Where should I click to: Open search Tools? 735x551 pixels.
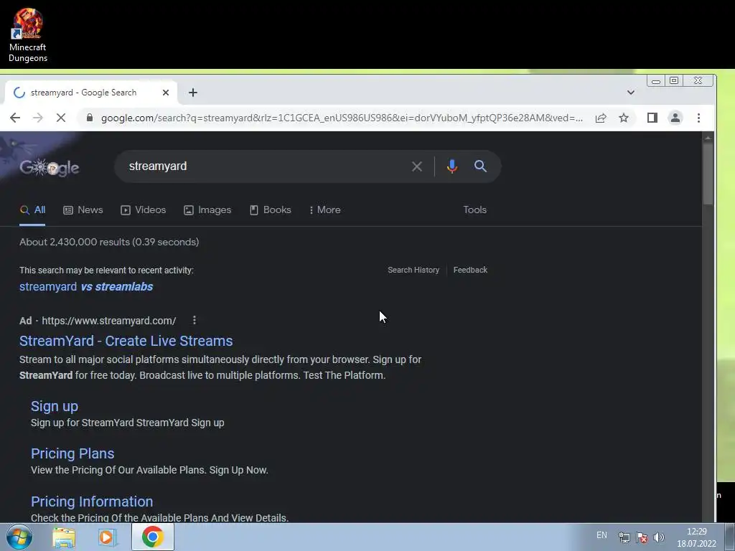(475, 210)
